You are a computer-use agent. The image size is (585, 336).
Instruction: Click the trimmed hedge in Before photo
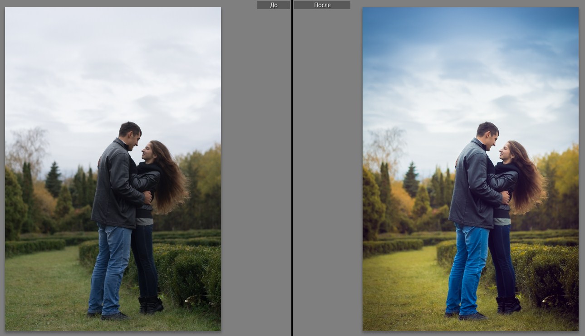(x=191, y=272)
